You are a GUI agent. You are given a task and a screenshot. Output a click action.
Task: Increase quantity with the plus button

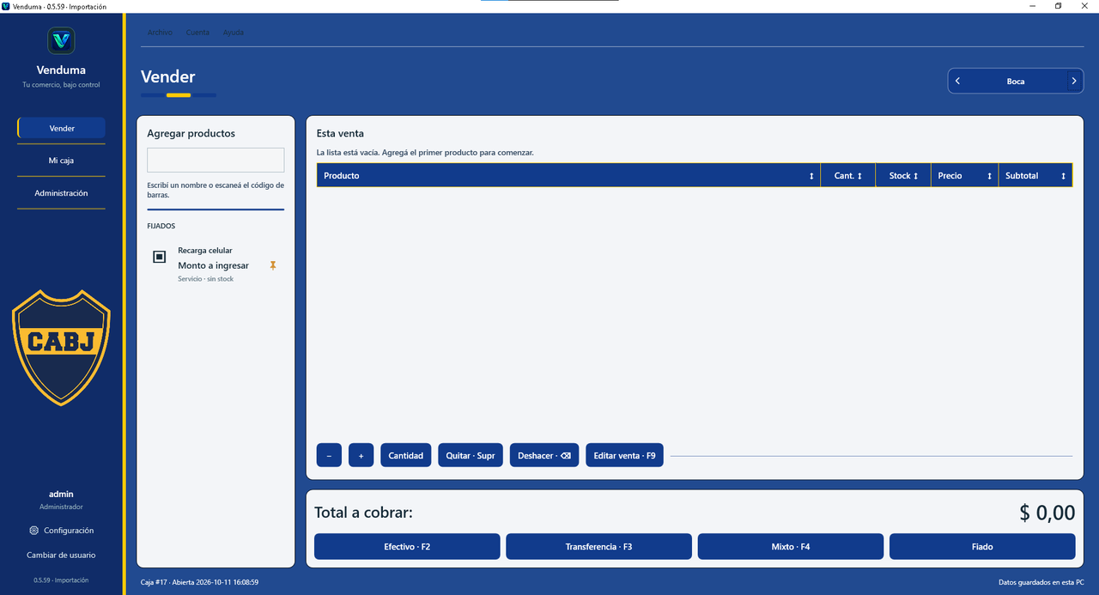click(x=361, y=455)
